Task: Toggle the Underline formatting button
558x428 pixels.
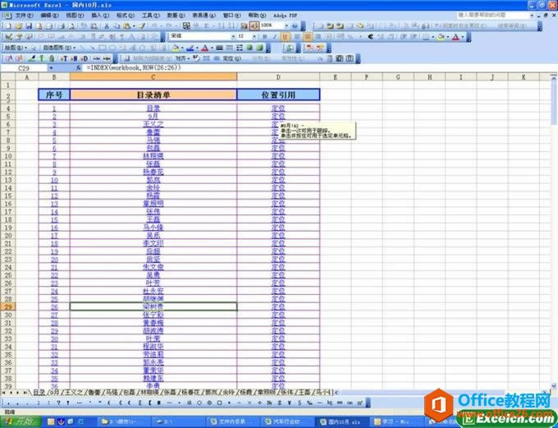Action: coord(285,36)
